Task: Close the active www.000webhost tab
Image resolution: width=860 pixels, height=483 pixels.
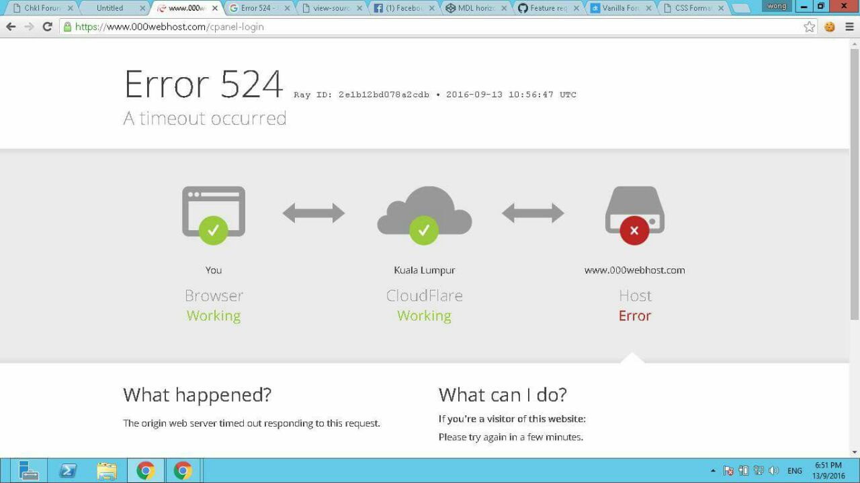Action: 214,8
